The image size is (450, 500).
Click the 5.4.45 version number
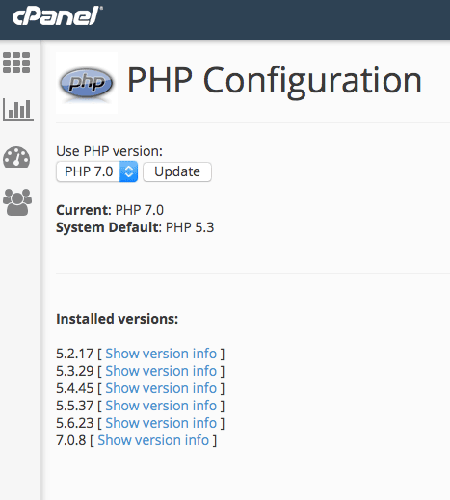(74, 388)
